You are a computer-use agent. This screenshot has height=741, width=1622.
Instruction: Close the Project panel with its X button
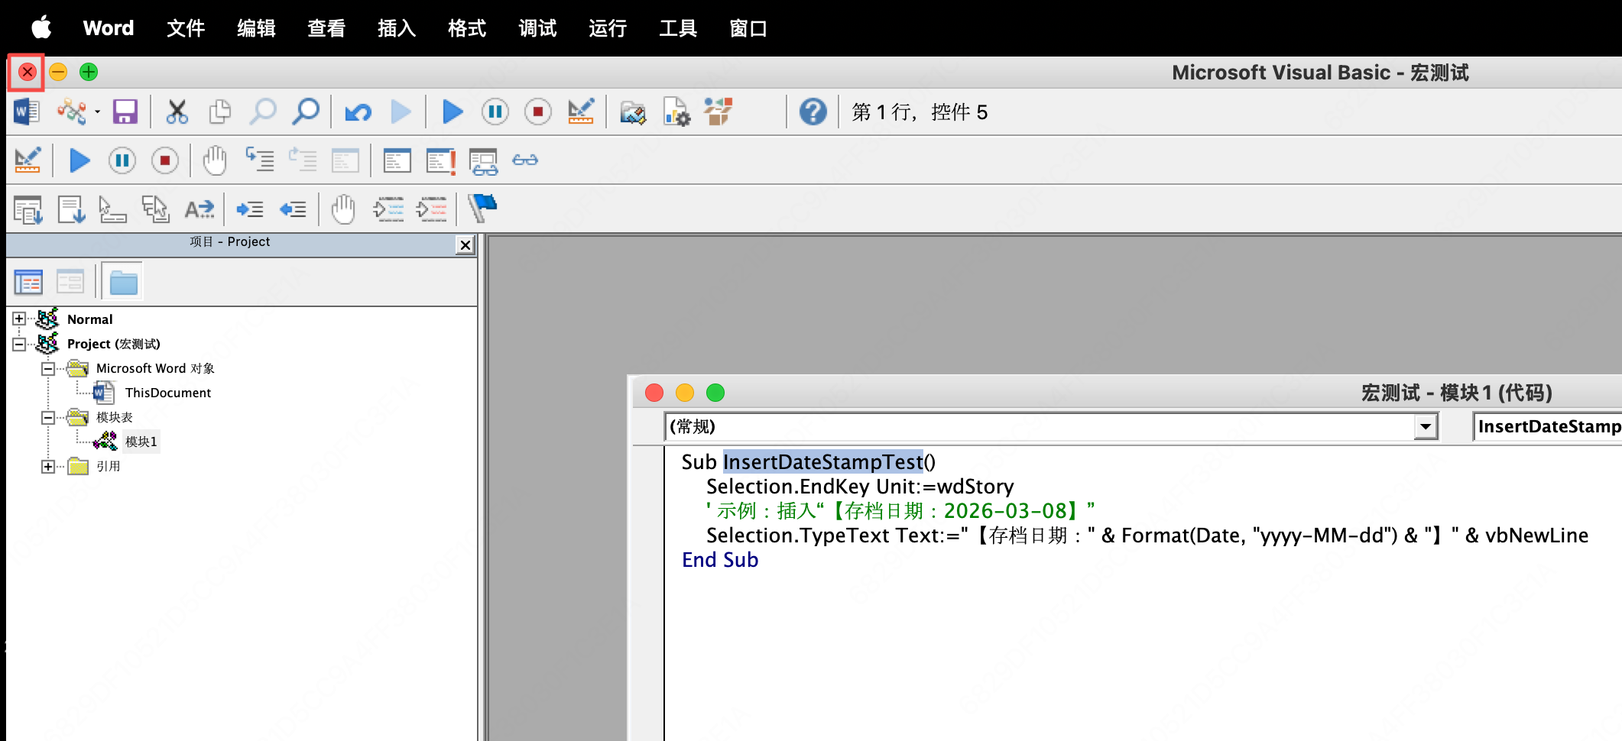465,244
